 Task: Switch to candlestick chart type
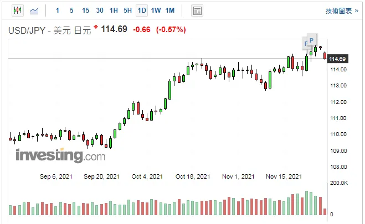pos(18,11)
